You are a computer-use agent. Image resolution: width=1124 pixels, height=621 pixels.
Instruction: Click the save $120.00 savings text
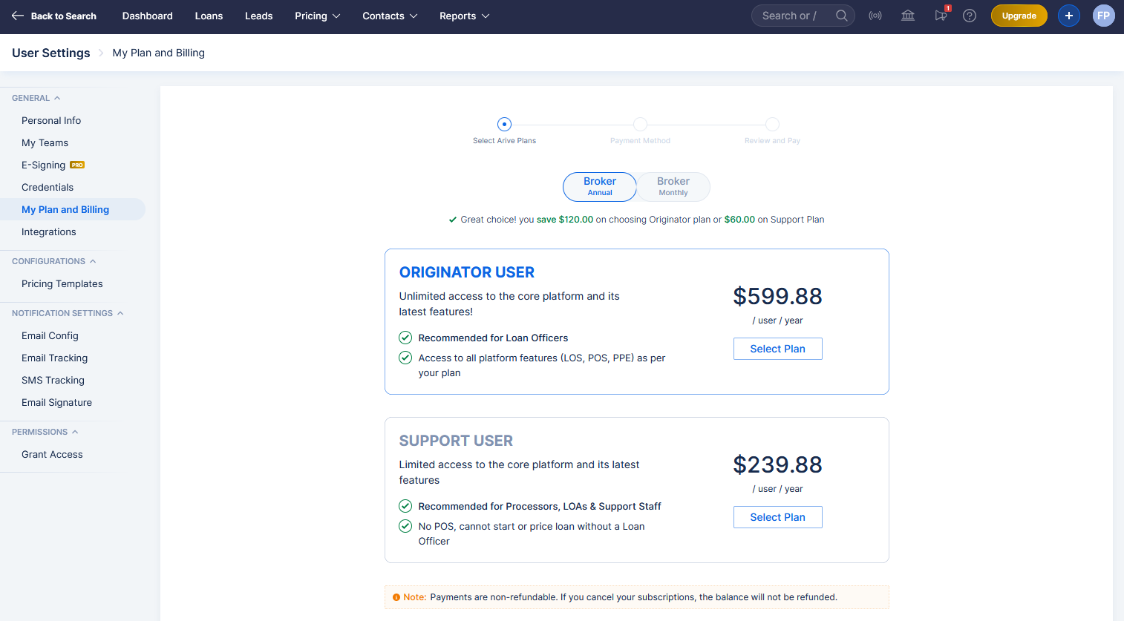pyautogui.click(x=565, y=220)
